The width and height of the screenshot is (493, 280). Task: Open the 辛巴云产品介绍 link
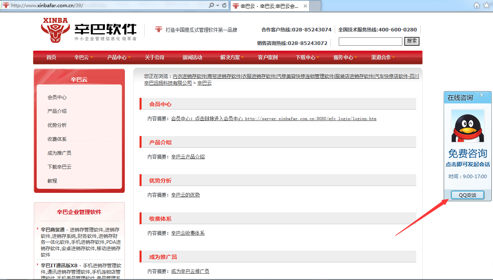point(188,157)
